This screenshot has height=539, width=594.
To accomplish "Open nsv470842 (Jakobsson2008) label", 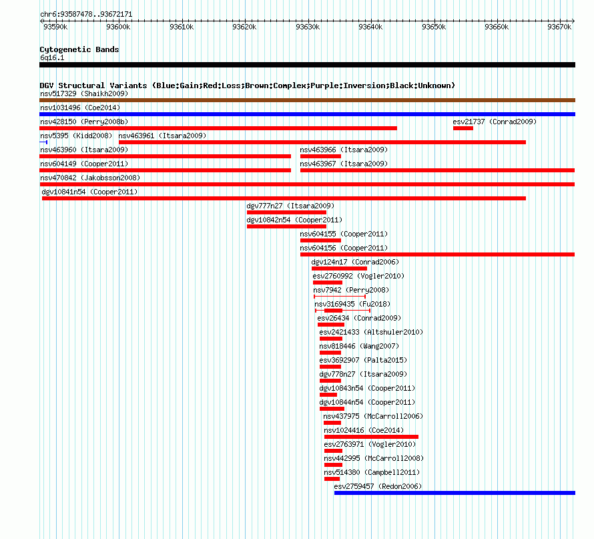I will tap(90, 178).
